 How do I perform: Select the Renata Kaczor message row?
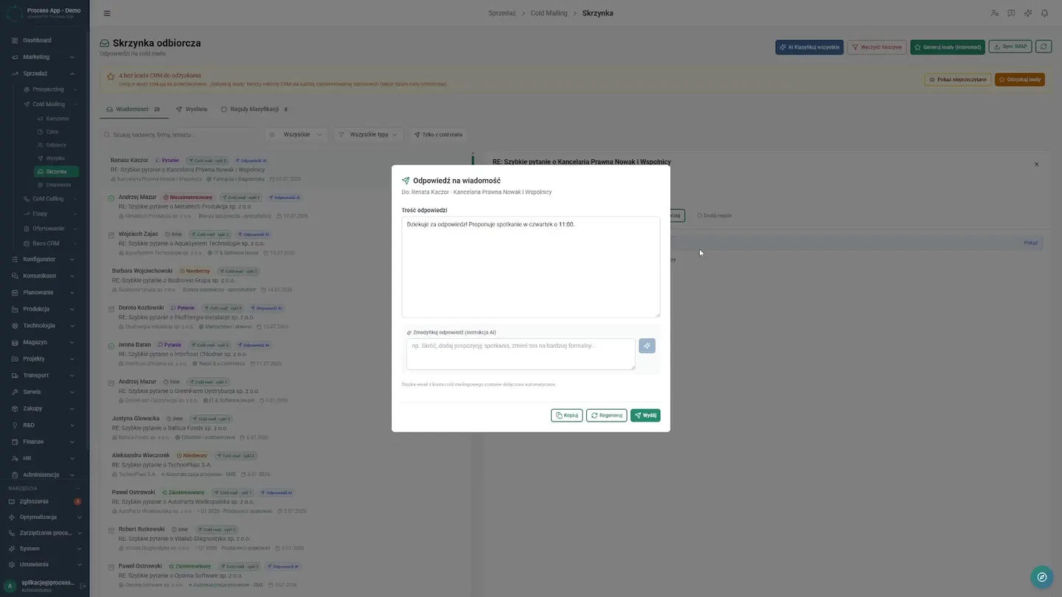coord(286,170)
